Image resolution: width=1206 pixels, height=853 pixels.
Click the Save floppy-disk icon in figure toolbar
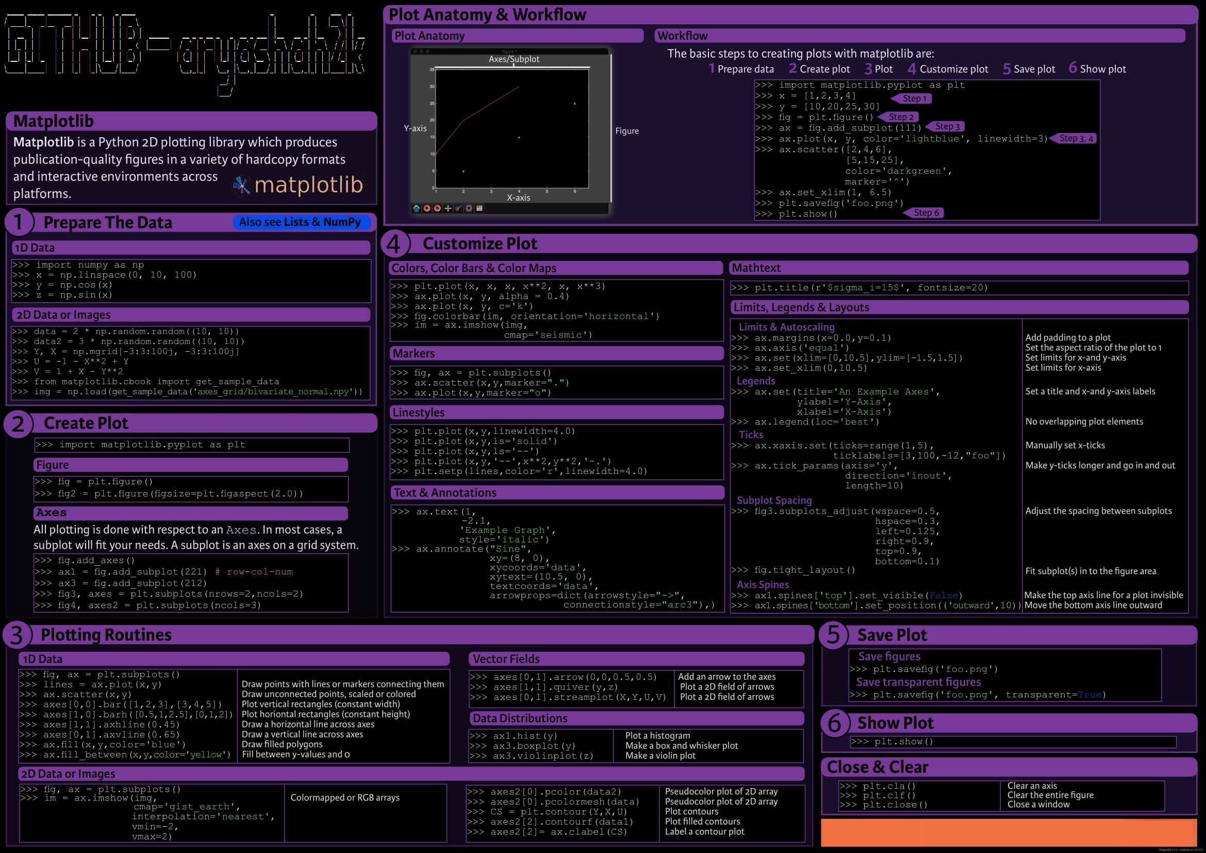pyautogui.click(x=480, y=208)
